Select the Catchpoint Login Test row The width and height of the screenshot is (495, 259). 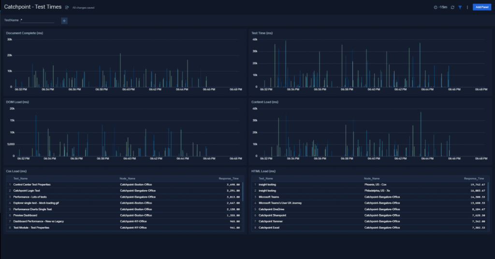(x=124, y=191)
